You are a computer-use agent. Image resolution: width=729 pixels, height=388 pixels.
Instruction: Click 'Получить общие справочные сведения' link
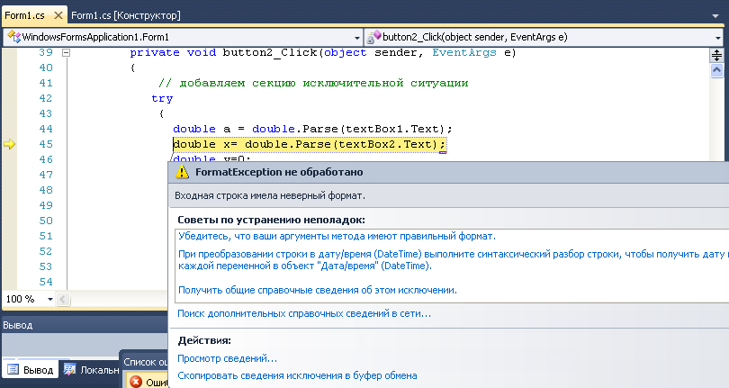(317, 290)
